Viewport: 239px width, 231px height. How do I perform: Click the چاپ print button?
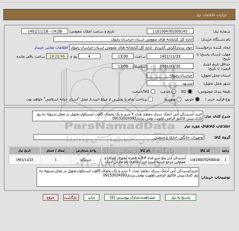pos(92,198)
